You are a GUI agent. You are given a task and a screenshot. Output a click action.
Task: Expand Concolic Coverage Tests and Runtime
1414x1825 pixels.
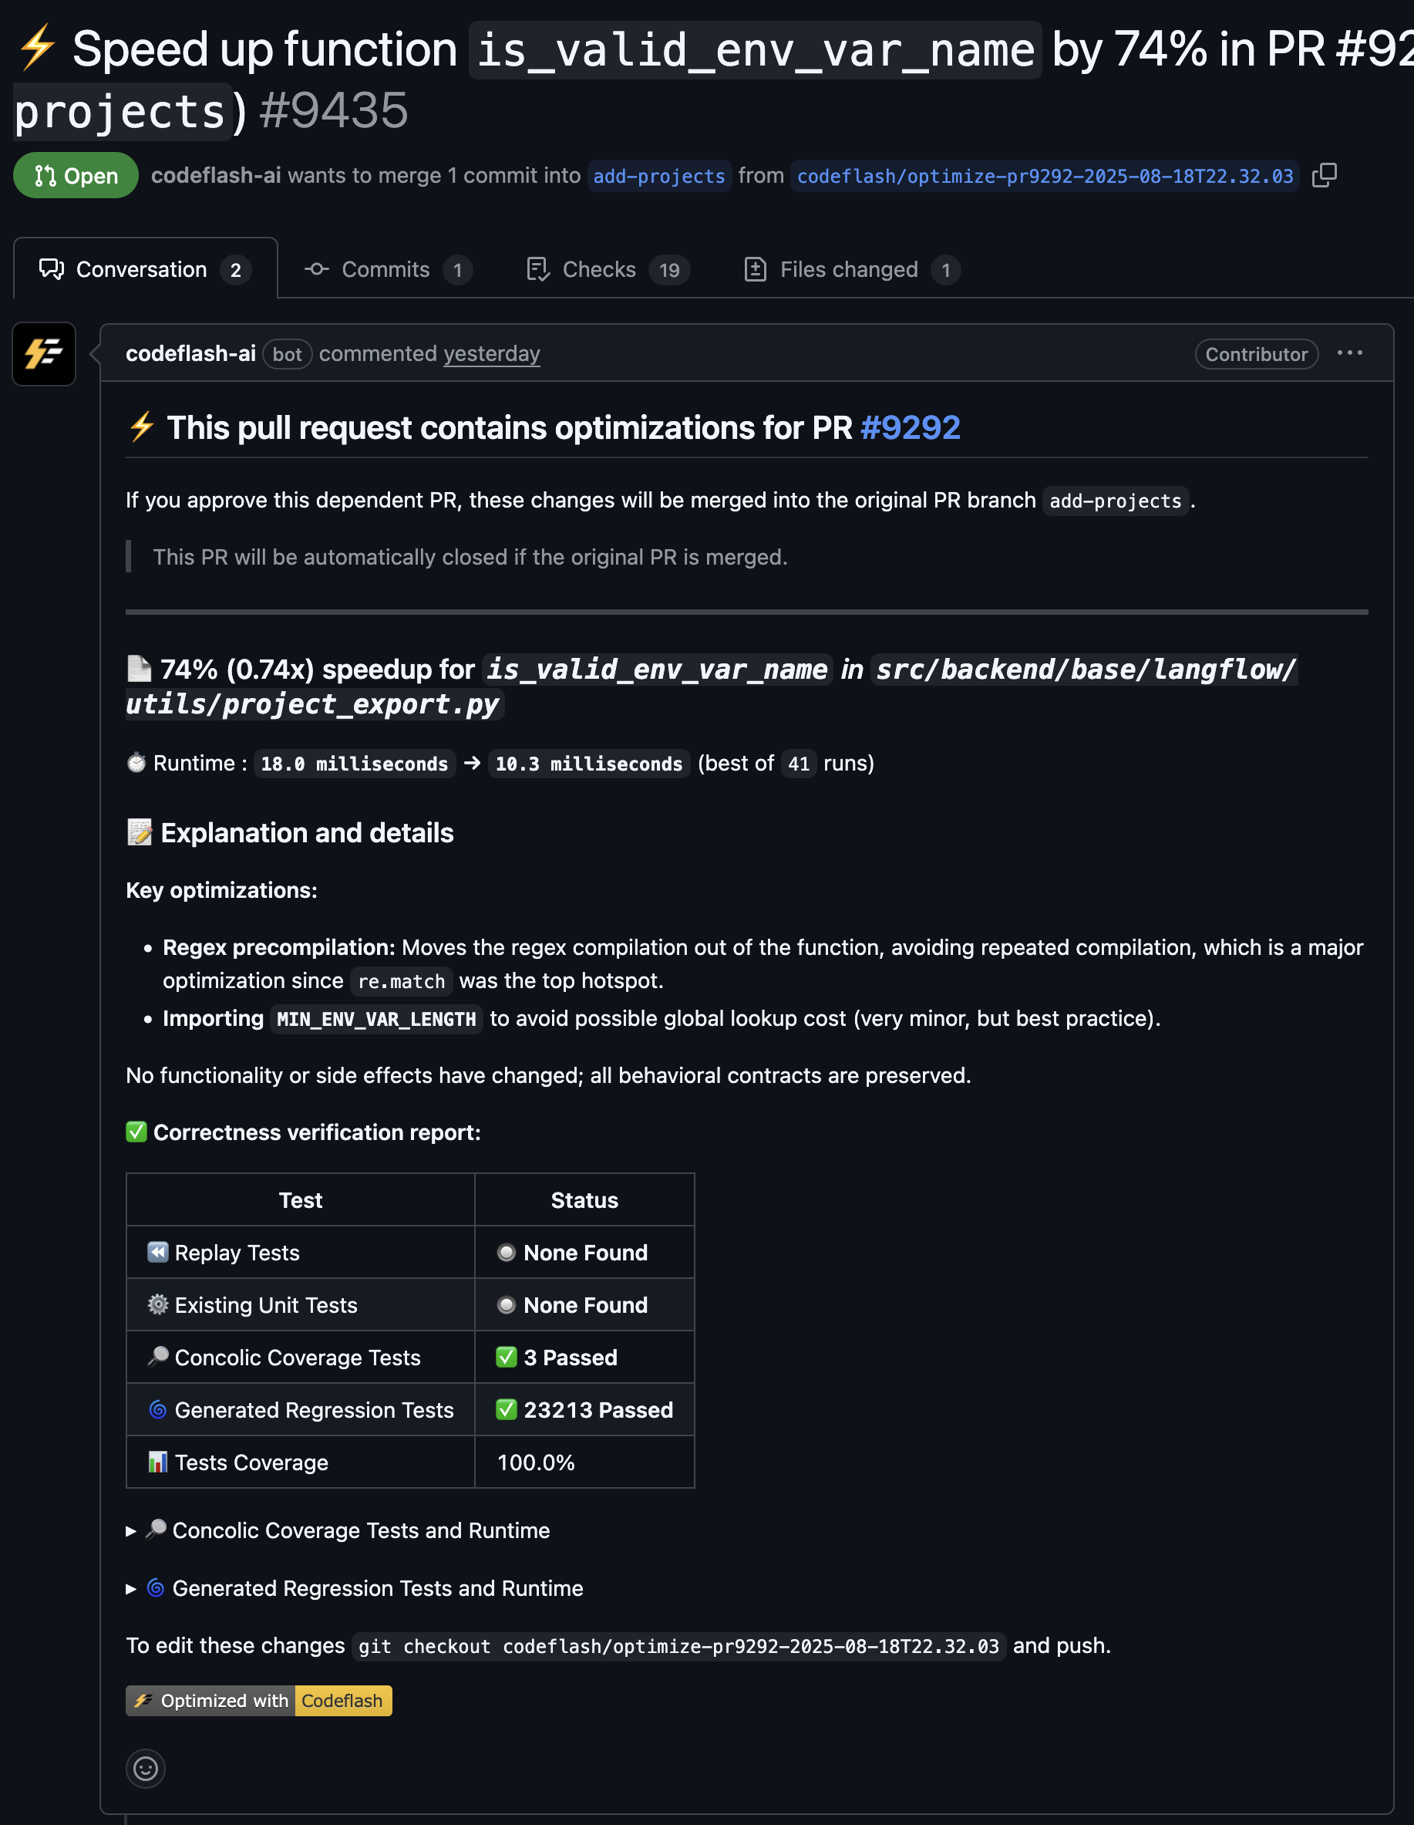338,1530
